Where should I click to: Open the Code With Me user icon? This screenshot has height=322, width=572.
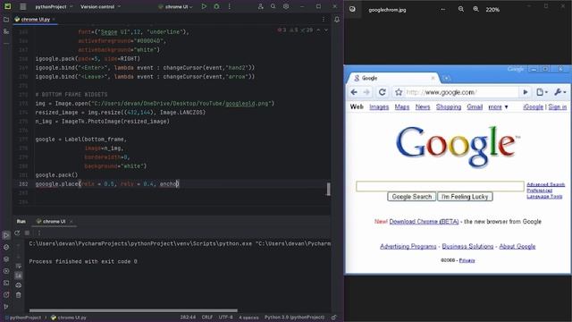260,6
